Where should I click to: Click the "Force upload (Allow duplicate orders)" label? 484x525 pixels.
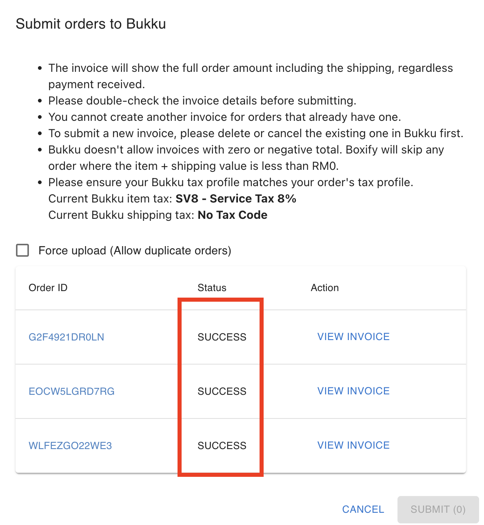click(135, 250)
